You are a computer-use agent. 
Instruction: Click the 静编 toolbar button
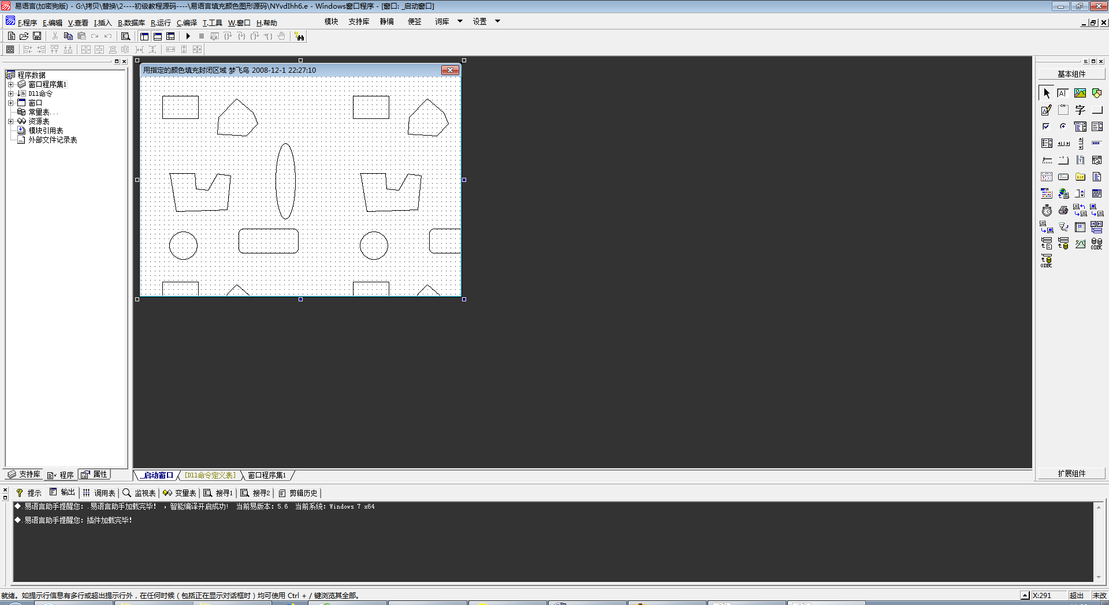387,21
